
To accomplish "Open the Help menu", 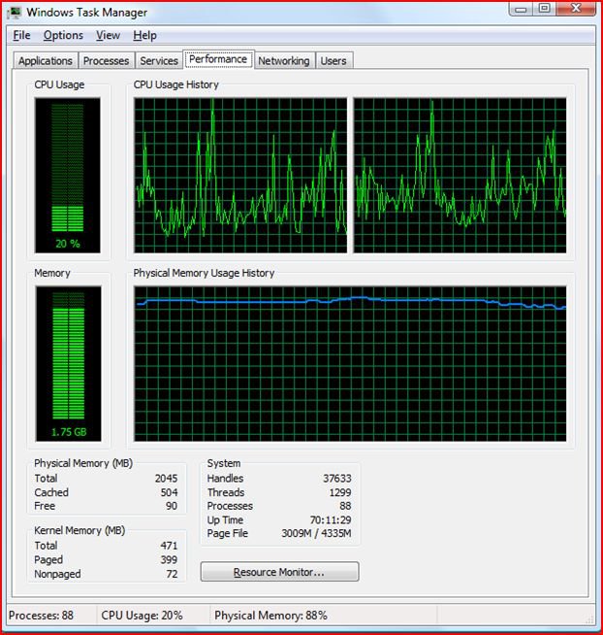I will [144, 36].
